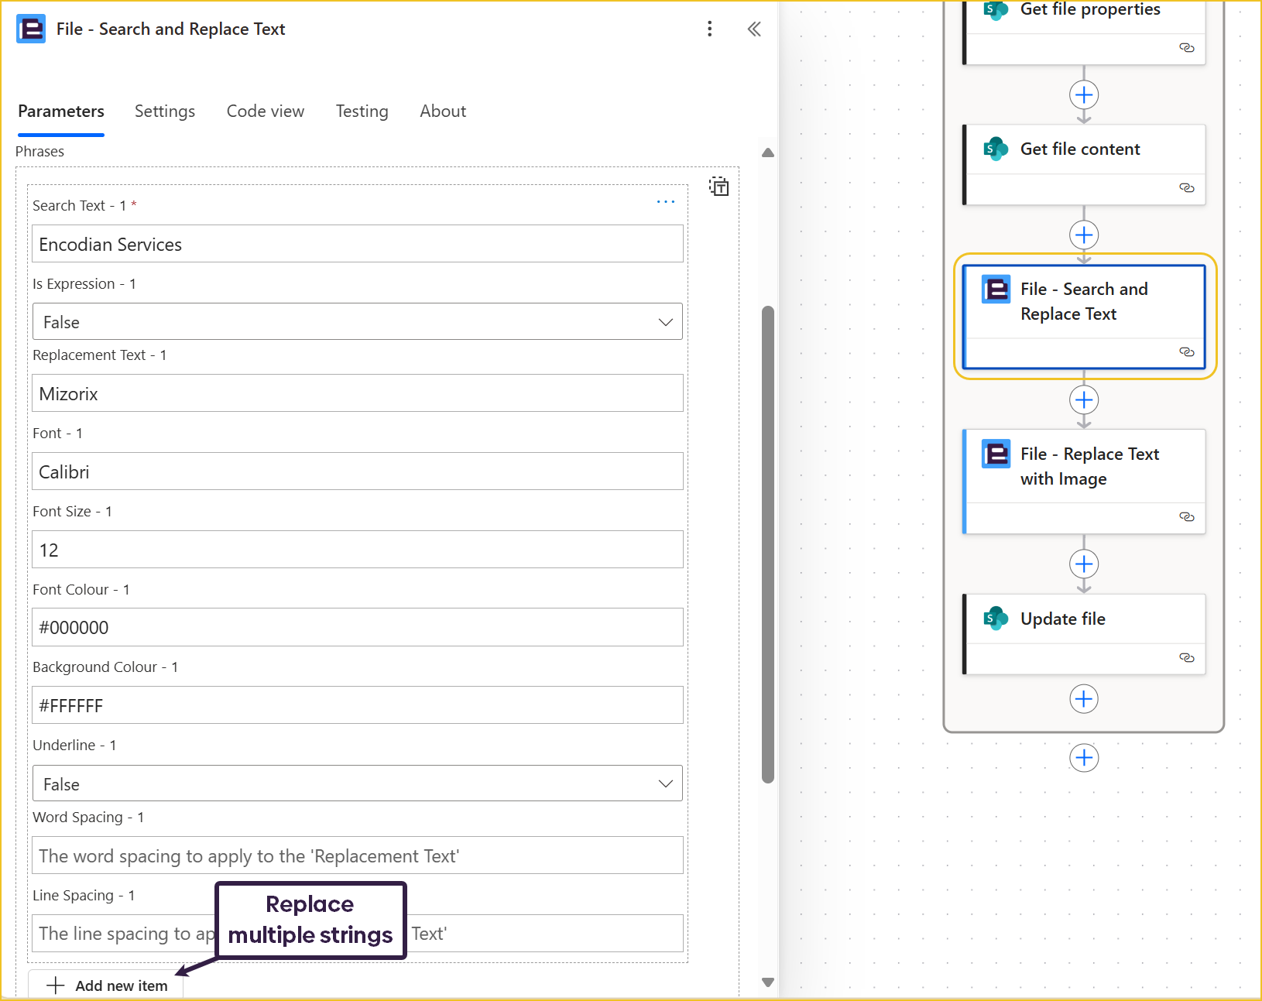Select the Update file action card
The width and height of the screenshot is (1262, 1001).
[x=1083, y=619]
